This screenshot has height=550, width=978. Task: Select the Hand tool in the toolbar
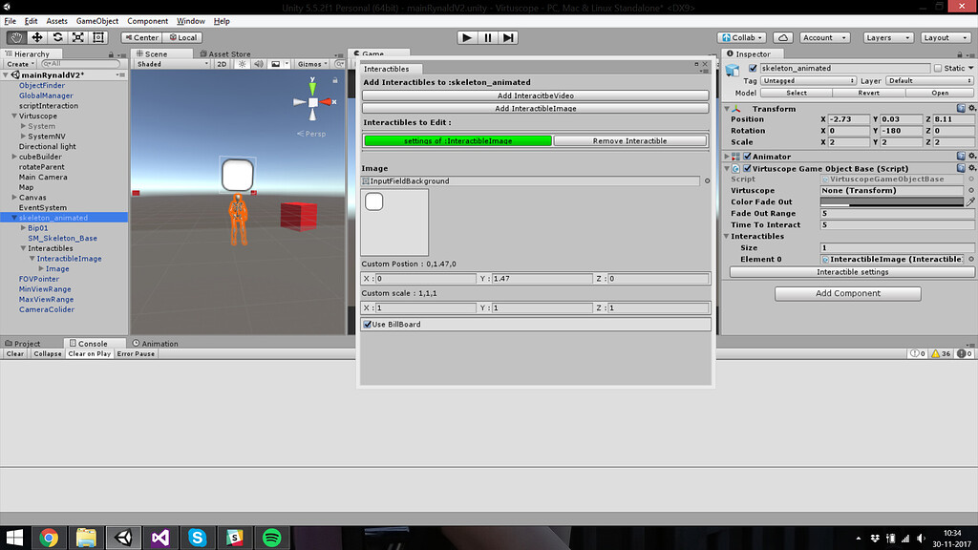click(14, 36)
